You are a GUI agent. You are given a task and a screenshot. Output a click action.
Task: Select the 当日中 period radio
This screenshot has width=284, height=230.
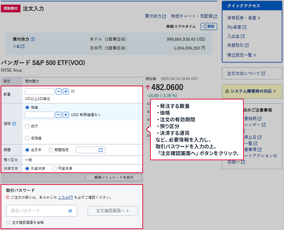(27, 150)
